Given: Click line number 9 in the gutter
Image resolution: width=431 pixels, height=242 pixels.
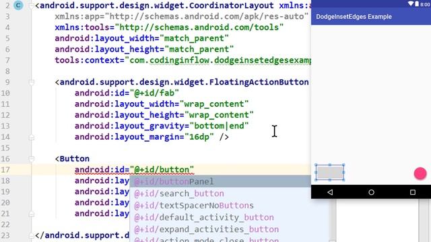Looking at the screenshot, I should click(x=7, y=82).
